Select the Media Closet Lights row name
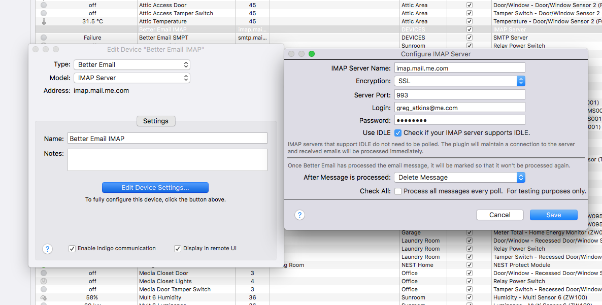Screen dimensions: 602x305 164,281
